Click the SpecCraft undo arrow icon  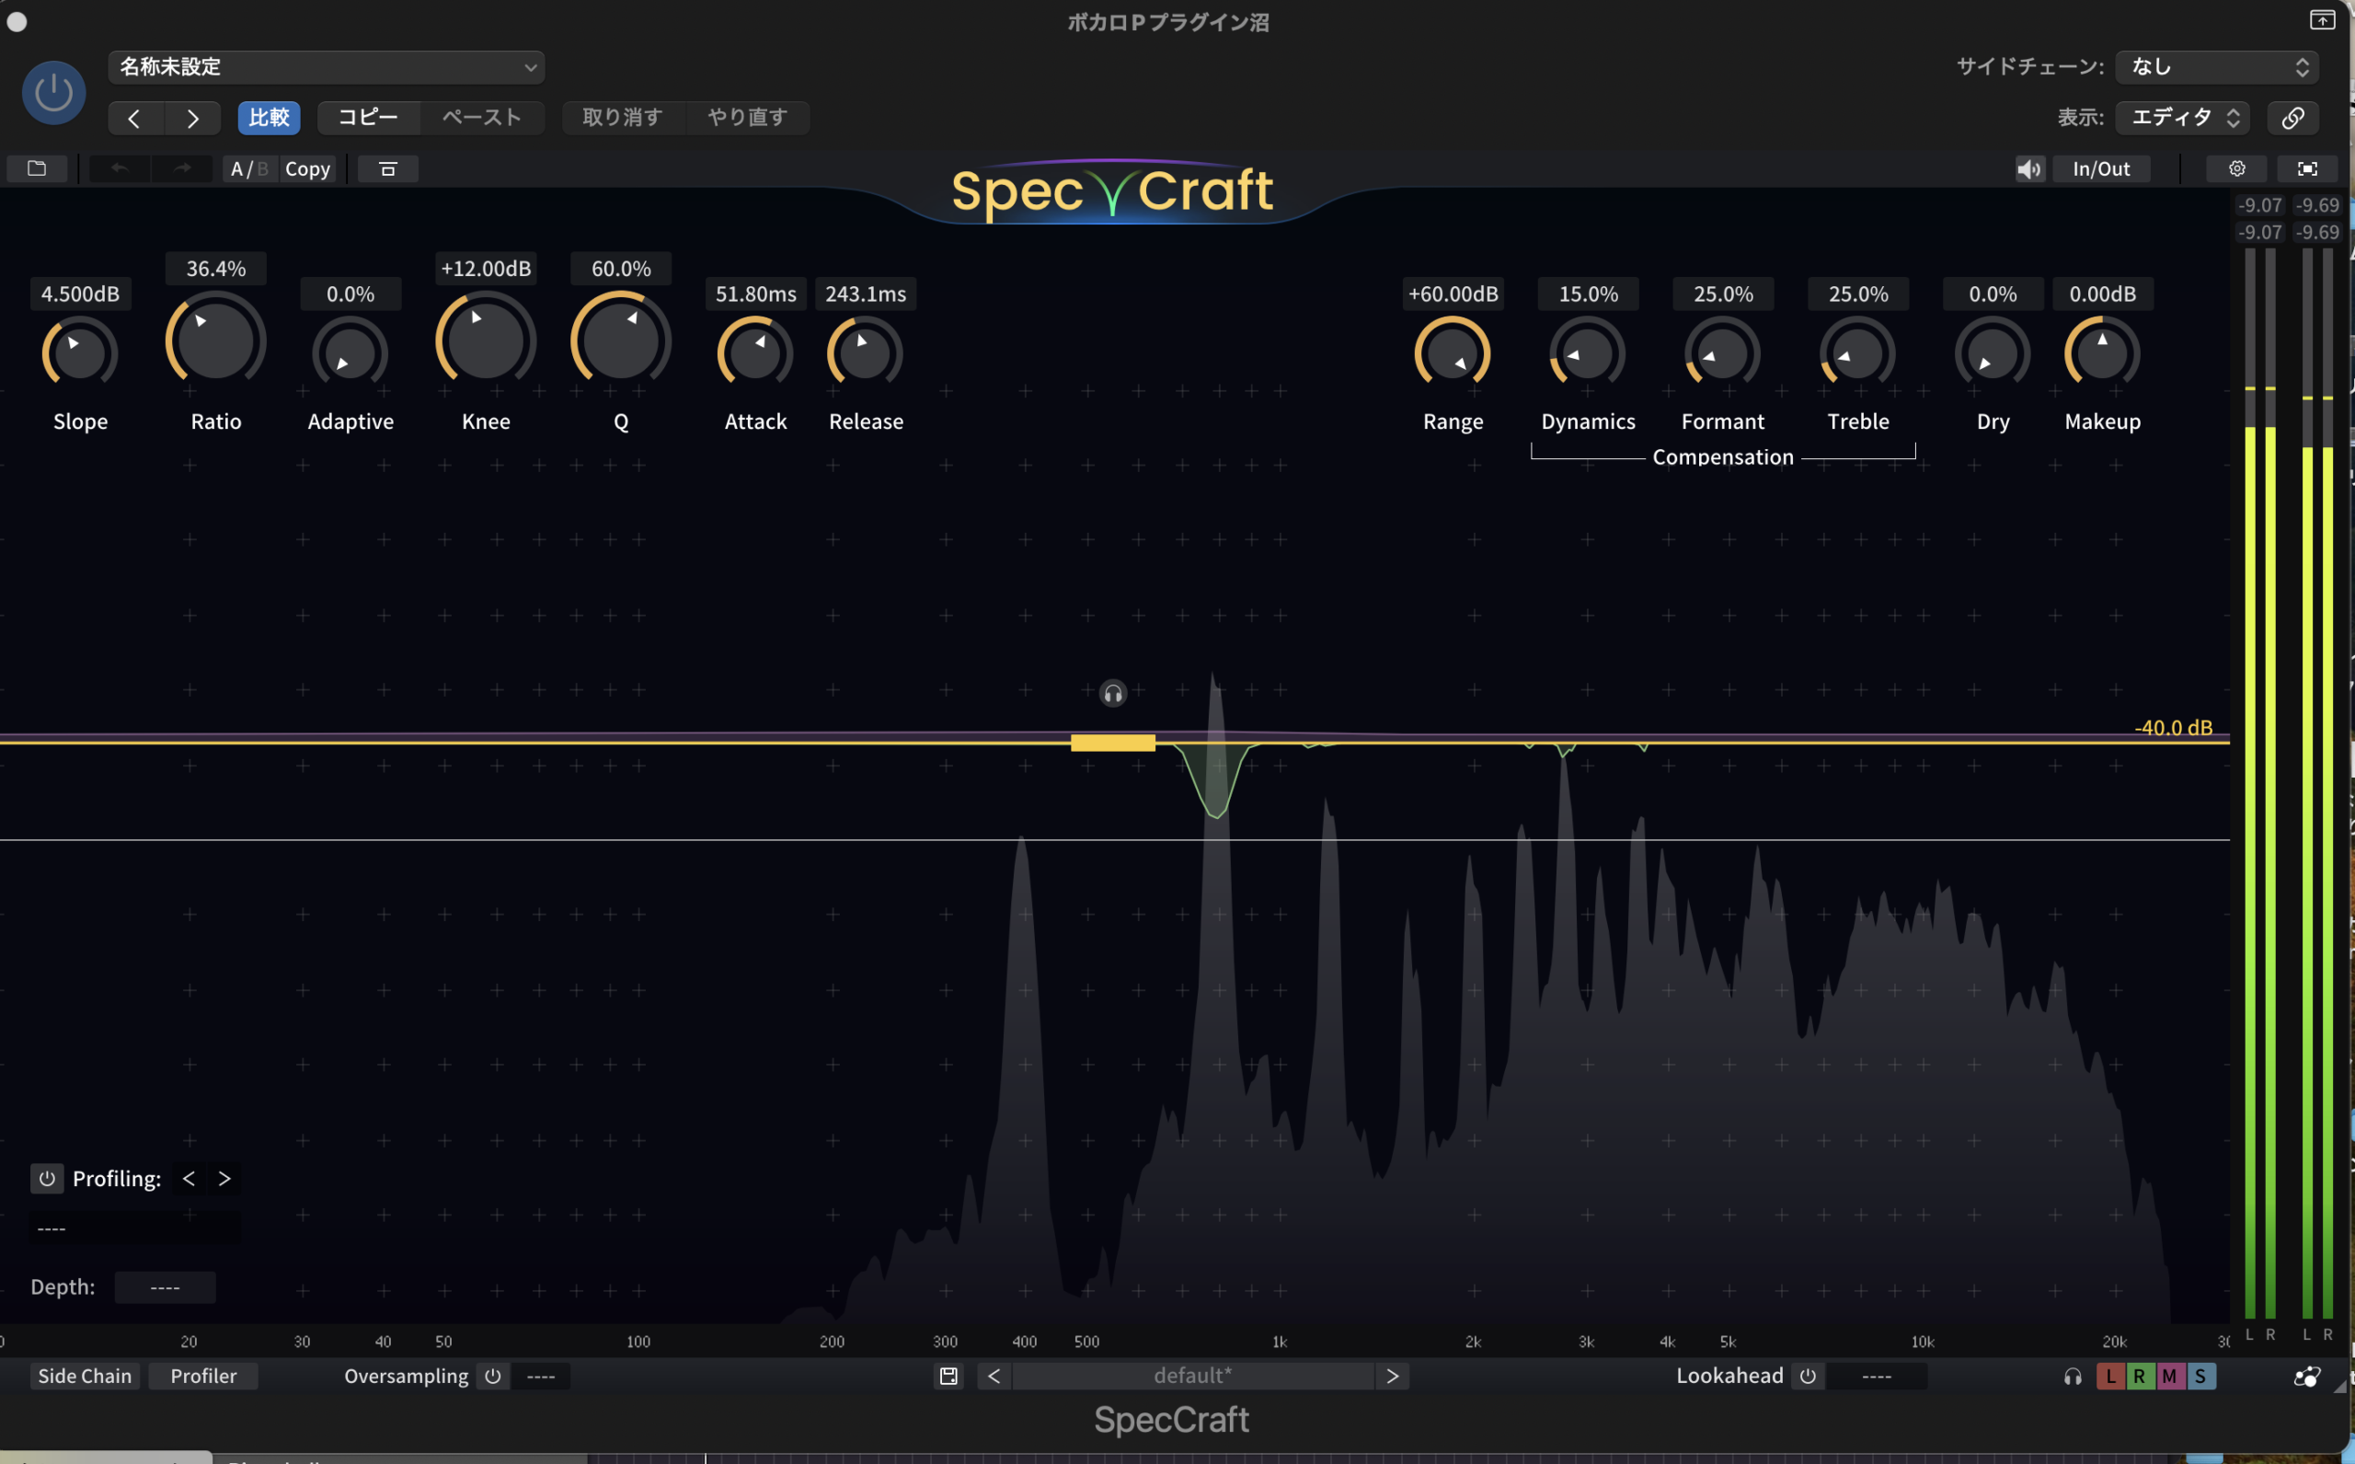[119, 168]
